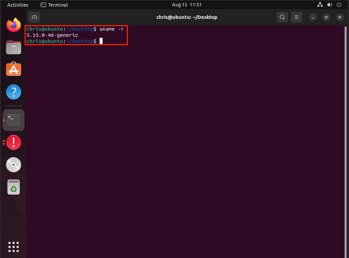Screen dimensions: 349x258
Task: Open the volume indicator in top bar
Action: point(329,5)
